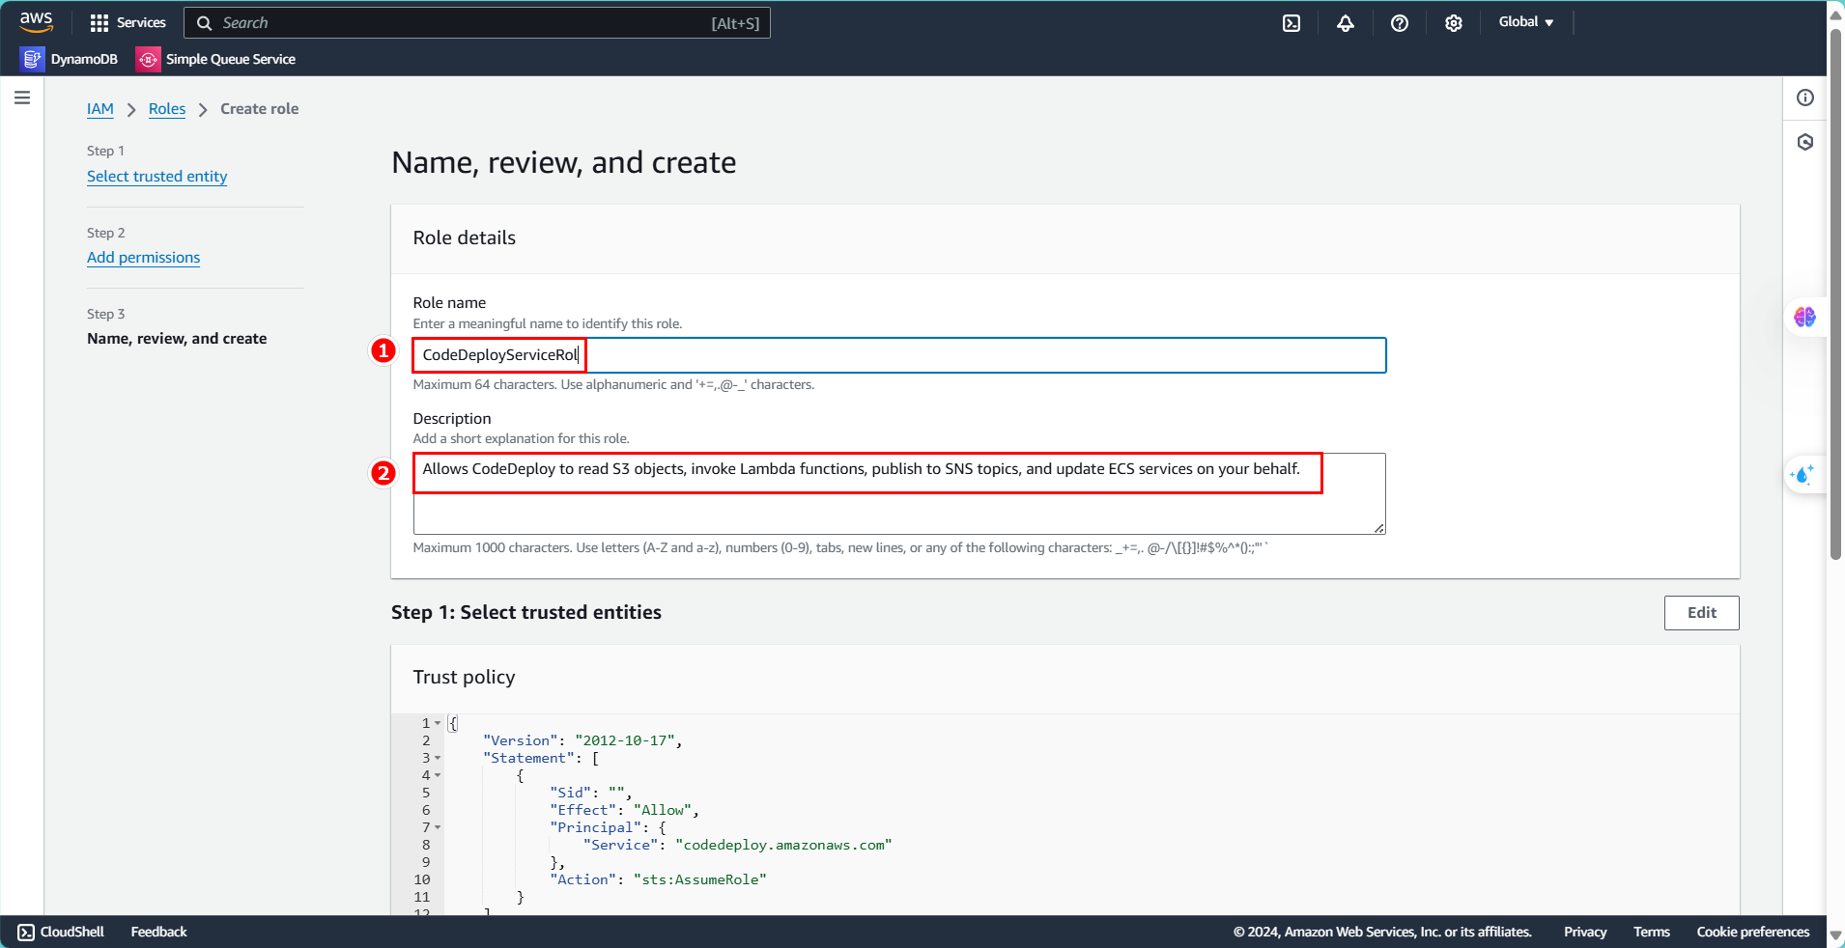This screenshot has width=1845, height=948.
Task: Open Cookie preferences
Action: tap(1752, 933)
